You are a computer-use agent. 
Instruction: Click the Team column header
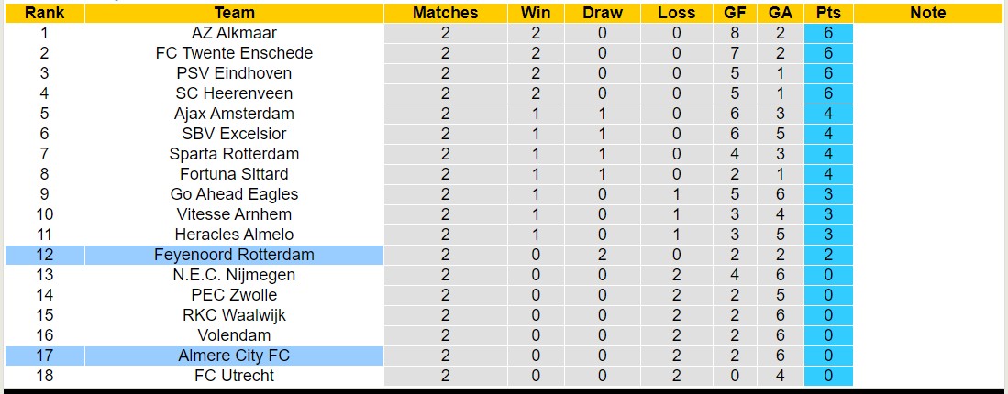(234, 13)
